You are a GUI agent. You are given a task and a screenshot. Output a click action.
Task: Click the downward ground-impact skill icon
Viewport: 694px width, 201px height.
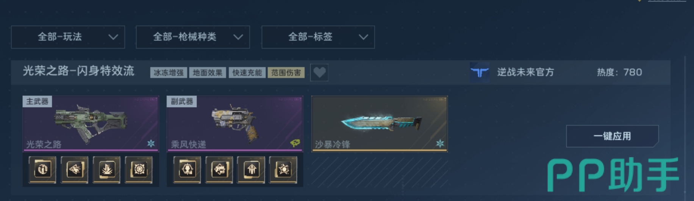point(107,170)
